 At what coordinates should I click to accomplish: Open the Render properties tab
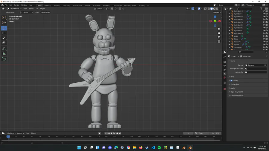[224, 62]
